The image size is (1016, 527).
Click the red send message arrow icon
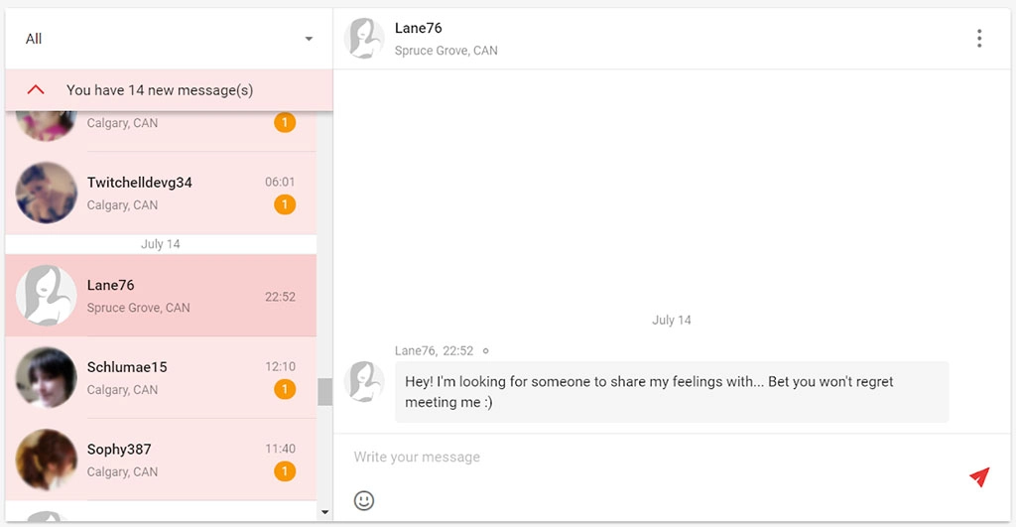click(x=979, y=477)
